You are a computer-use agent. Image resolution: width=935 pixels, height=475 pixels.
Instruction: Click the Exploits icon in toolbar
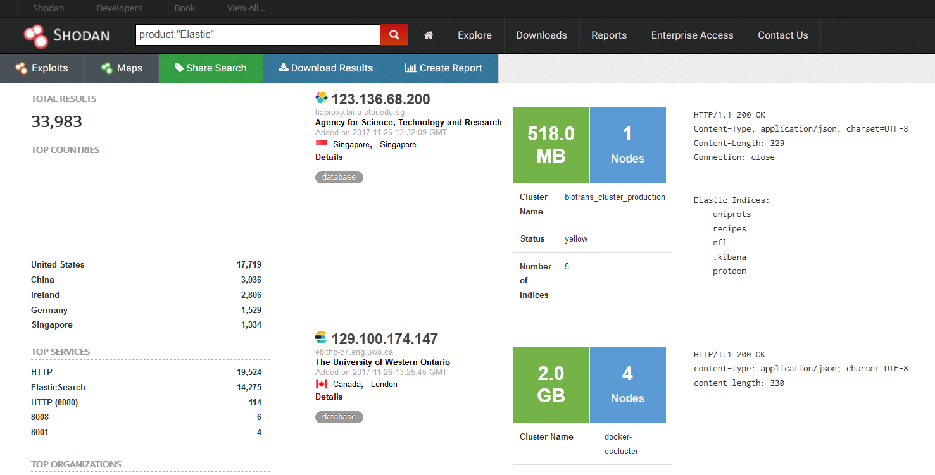pyautogui.click(x=22, y=68)
